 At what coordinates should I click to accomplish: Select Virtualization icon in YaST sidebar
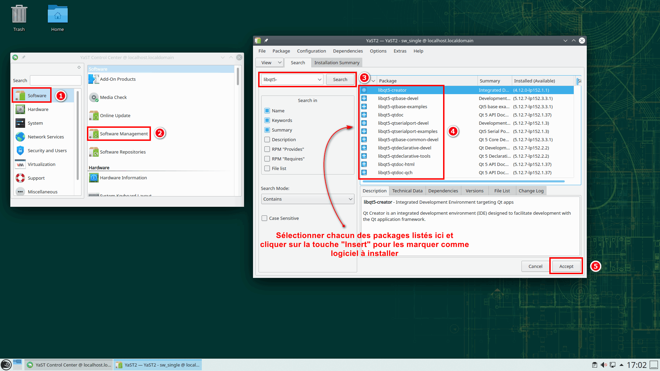coord(20,164)
